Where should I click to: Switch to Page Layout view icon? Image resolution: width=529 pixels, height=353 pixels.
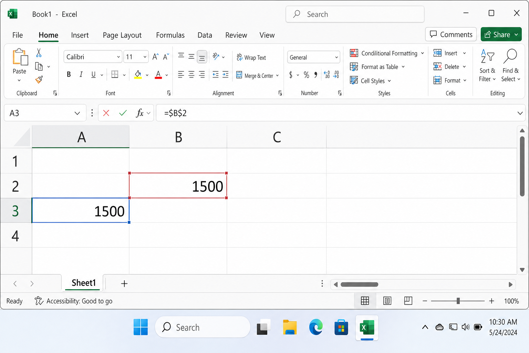click(387, 301)
